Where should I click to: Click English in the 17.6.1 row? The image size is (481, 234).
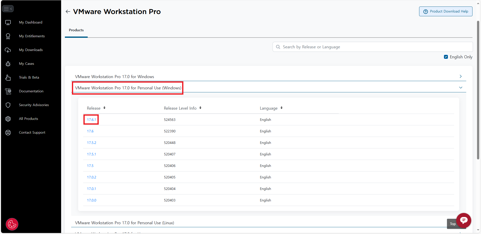(265, 120)
